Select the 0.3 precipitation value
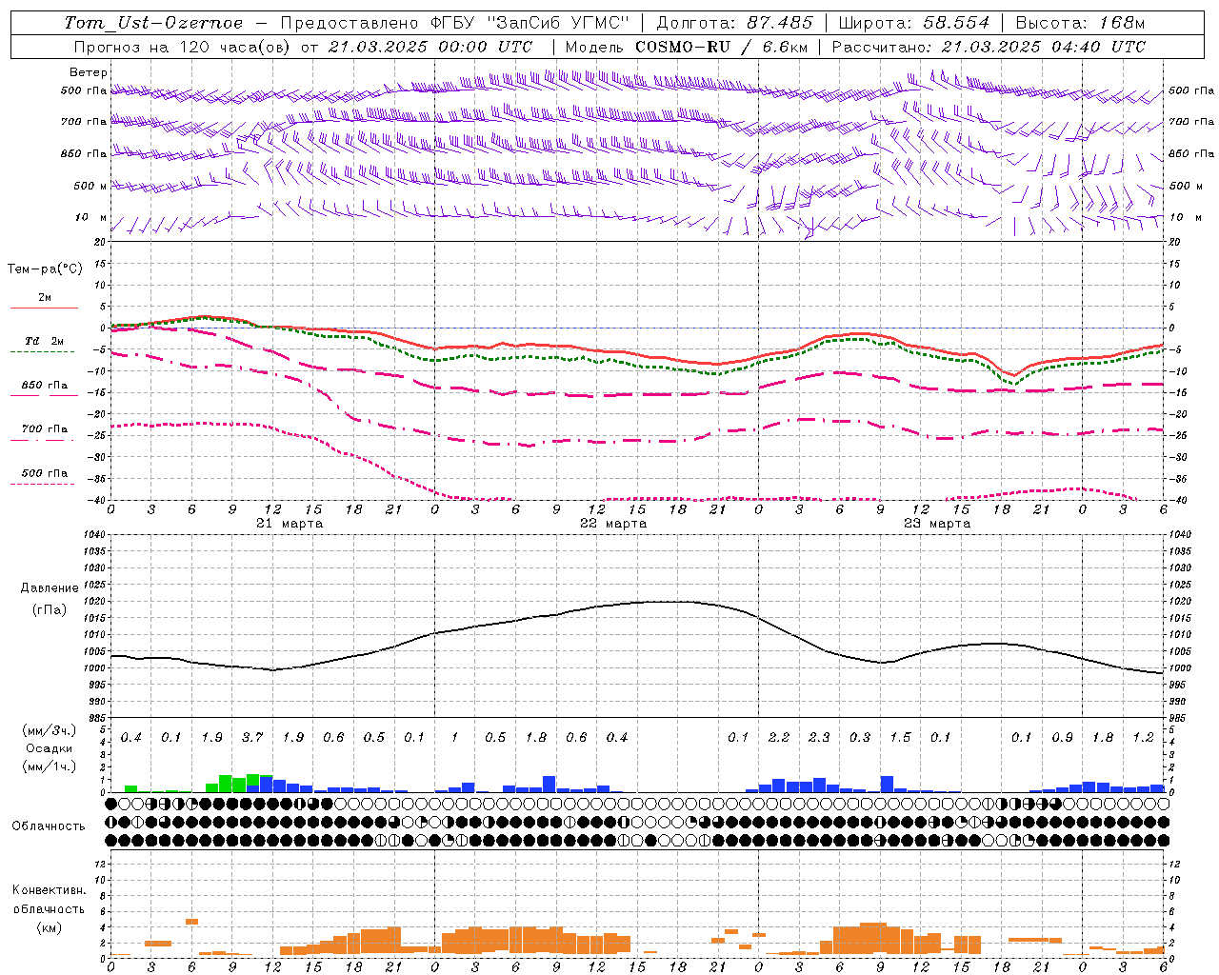 pos(860,737)
